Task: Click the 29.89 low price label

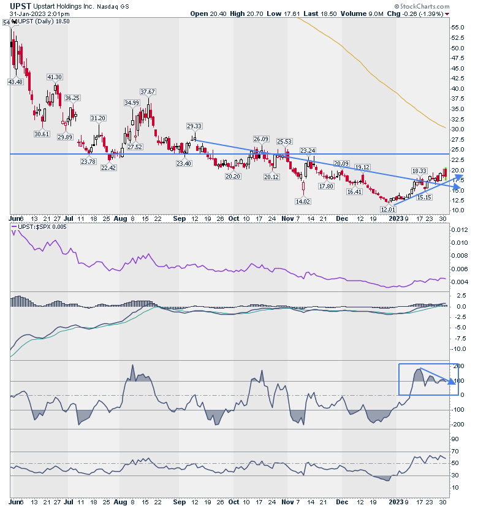Action: tap(65, 137)
